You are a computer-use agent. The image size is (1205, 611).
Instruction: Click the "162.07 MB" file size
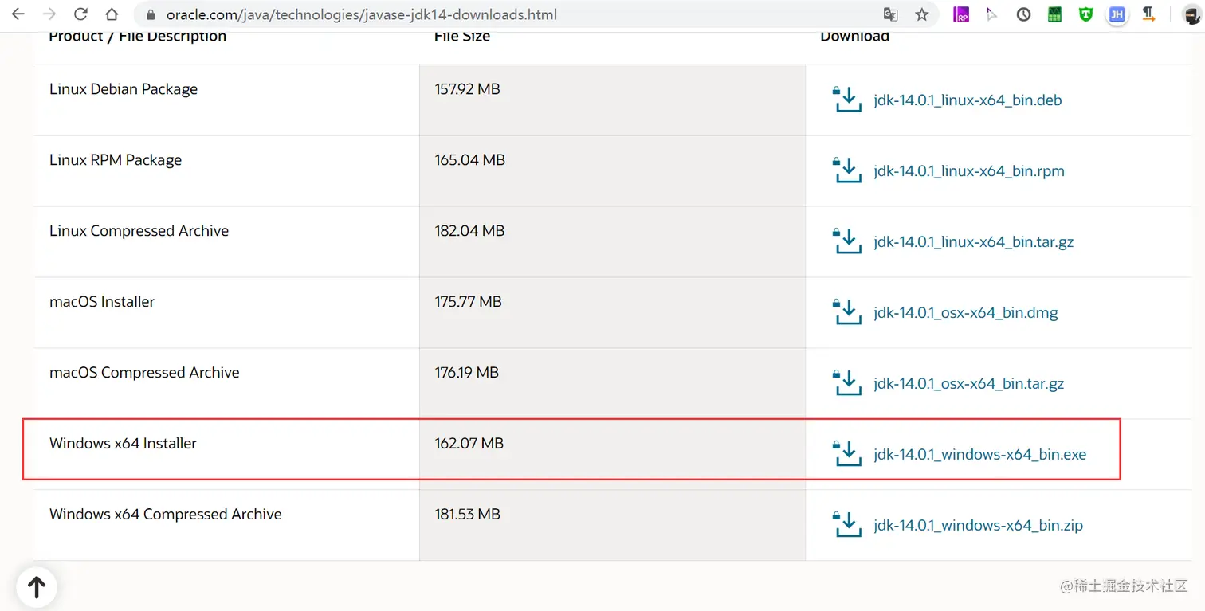(x=469, y=444)
